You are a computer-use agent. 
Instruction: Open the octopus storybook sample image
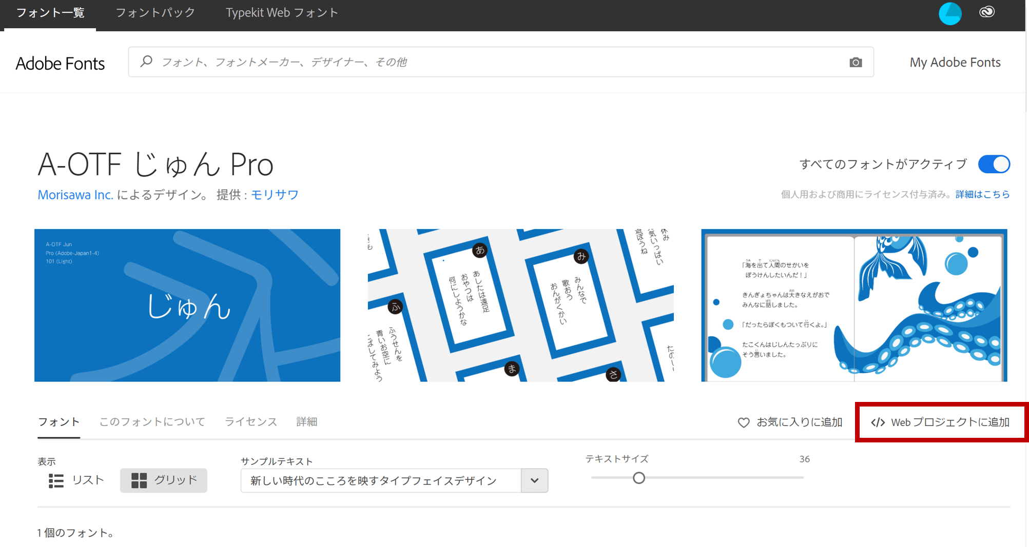(854, 305)
